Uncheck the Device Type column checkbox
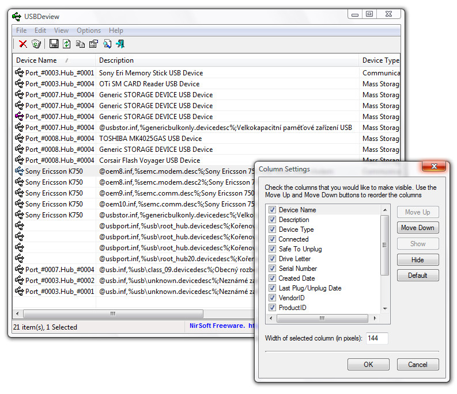The width and height of the screenshot is (457, 394). click(272, 229)
